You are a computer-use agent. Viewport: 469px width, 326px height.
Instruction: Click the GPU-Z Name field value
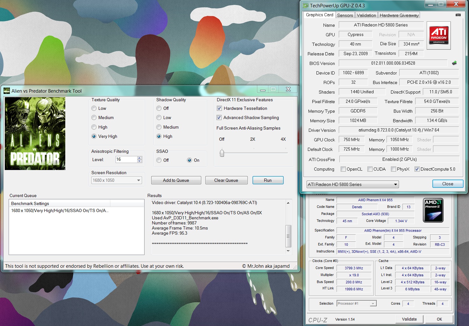381,25
